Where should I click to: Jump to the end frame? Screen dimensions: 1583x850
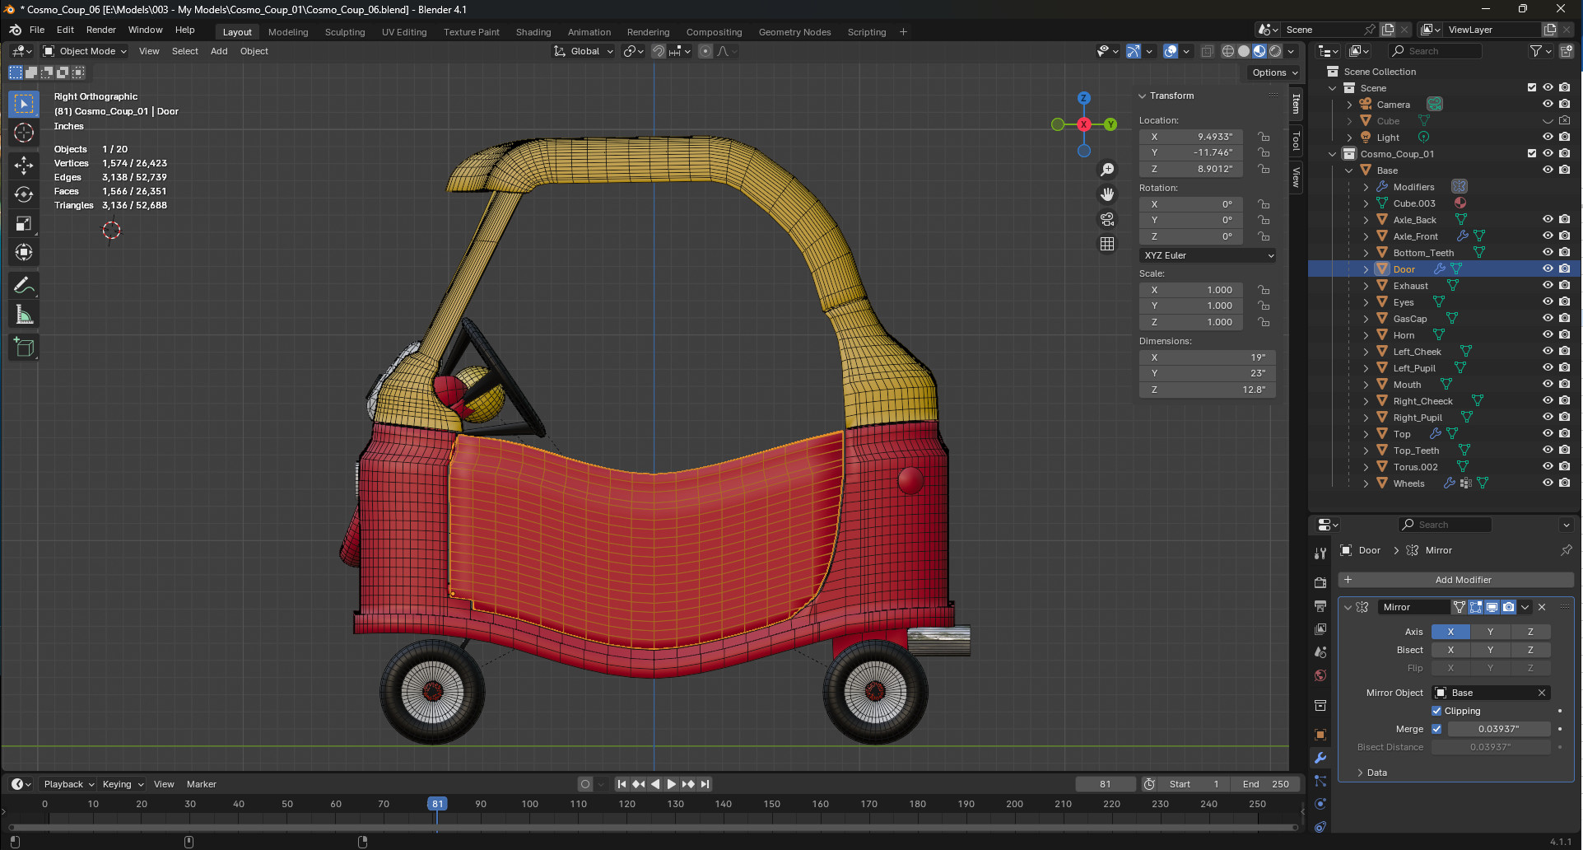[x=705, y=784]
